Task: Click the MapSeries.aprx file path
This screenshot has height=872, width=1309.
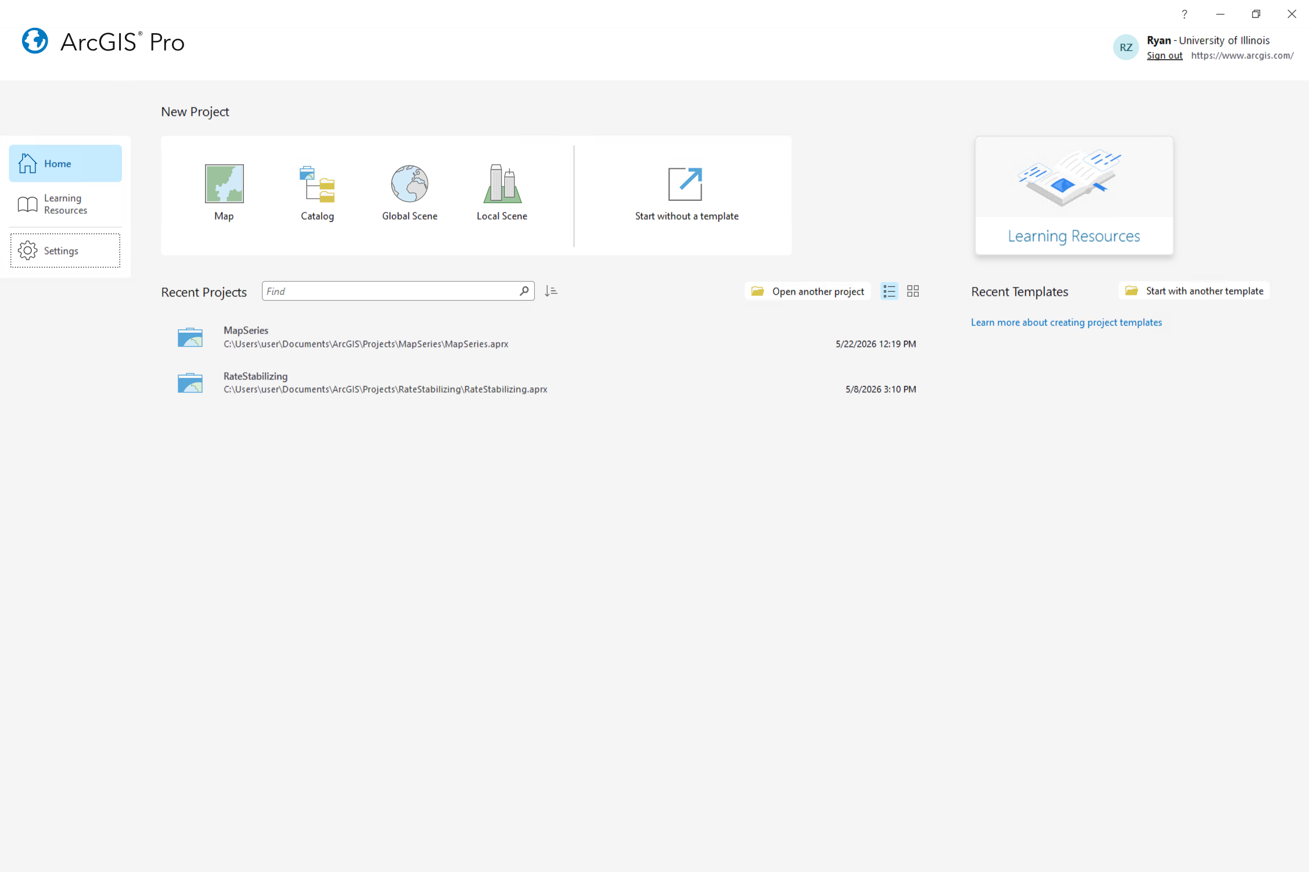Action: (x=366, y=344)
